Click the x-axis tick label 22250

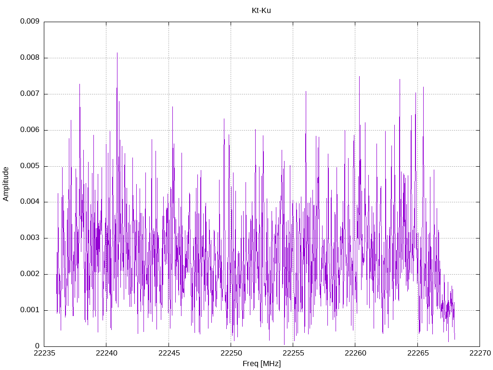pos(231,353)
